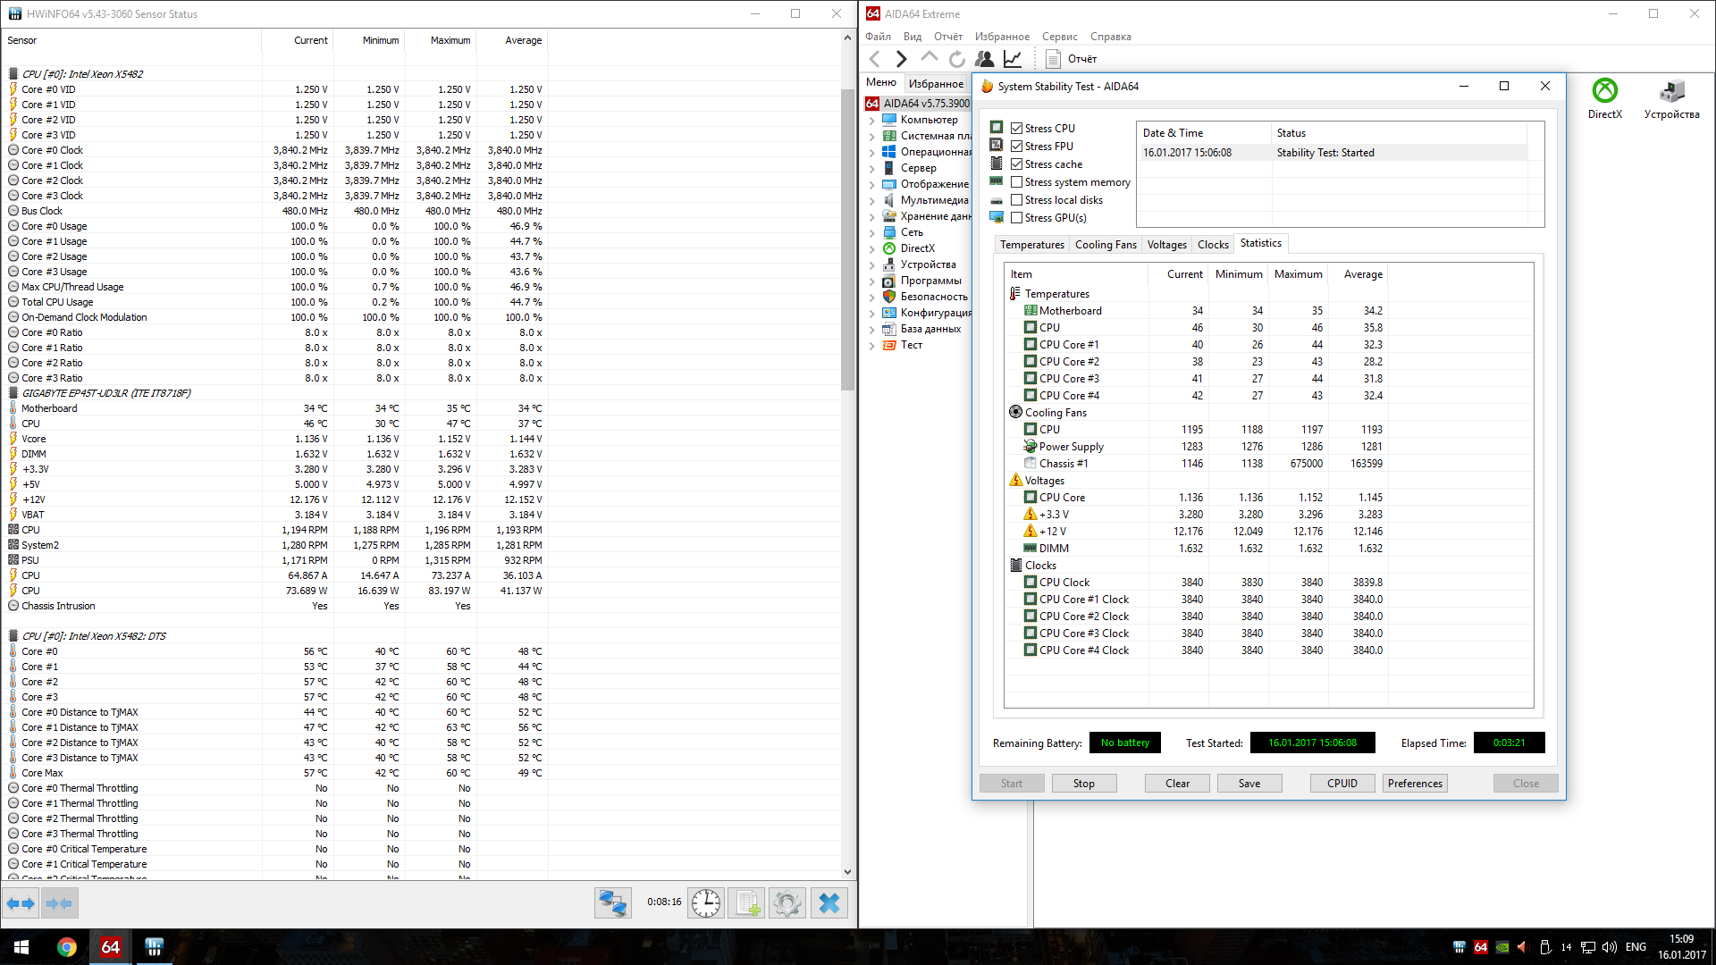The image size is (1716, 965).
Task: Click the HWiNFO reset clock icon
Action: [706, 903]
